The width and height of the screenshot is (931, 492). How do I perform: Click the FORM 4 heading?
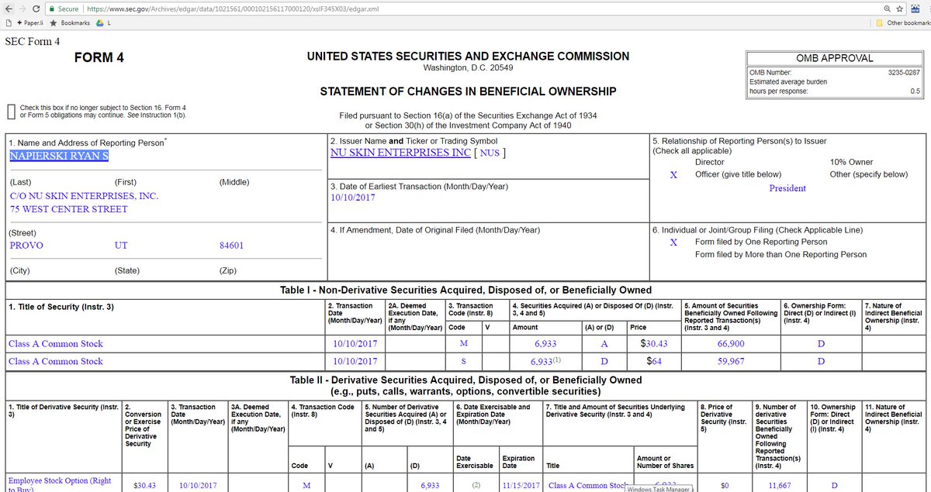click(99, 58)
